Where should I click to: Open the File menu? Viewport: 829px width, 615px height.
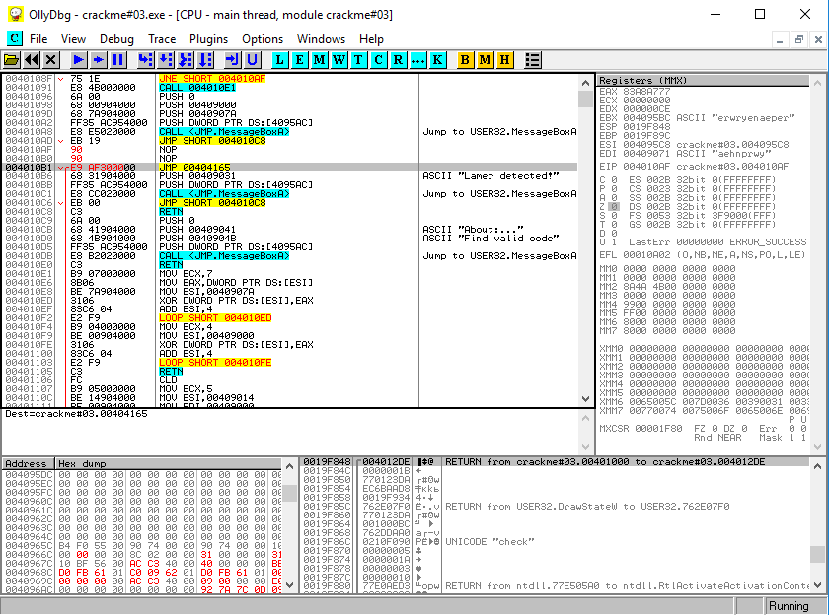point(38,39)
